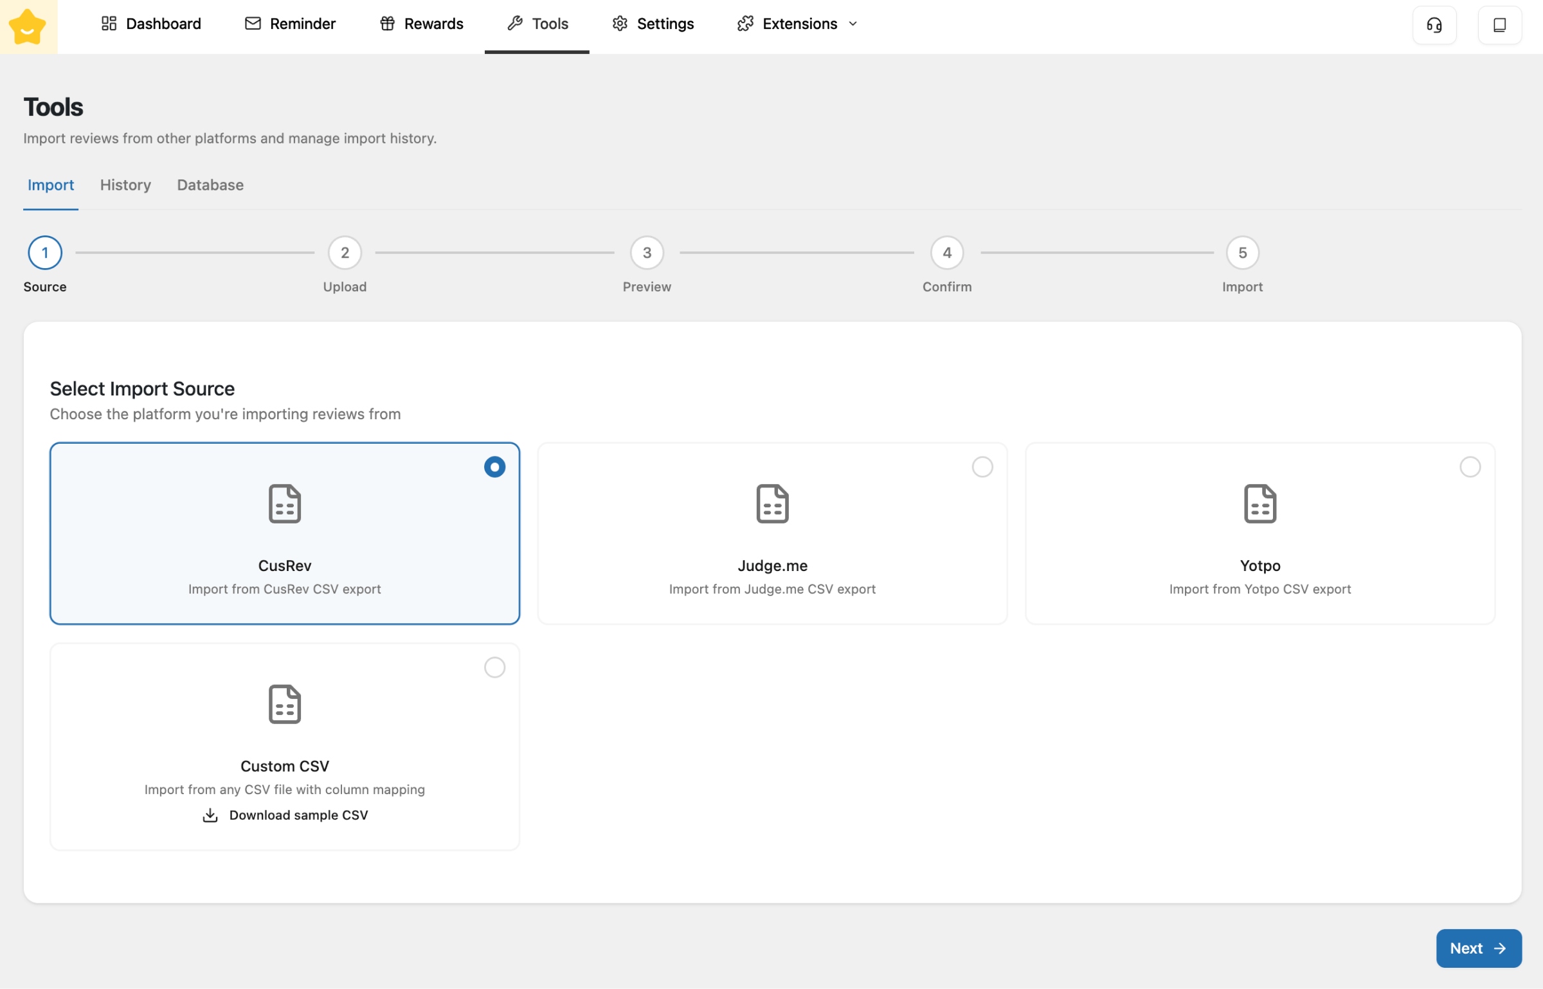Click the book documentation icon
The height and width of the screenshot is (989, 1543).
click(1499, 25)
